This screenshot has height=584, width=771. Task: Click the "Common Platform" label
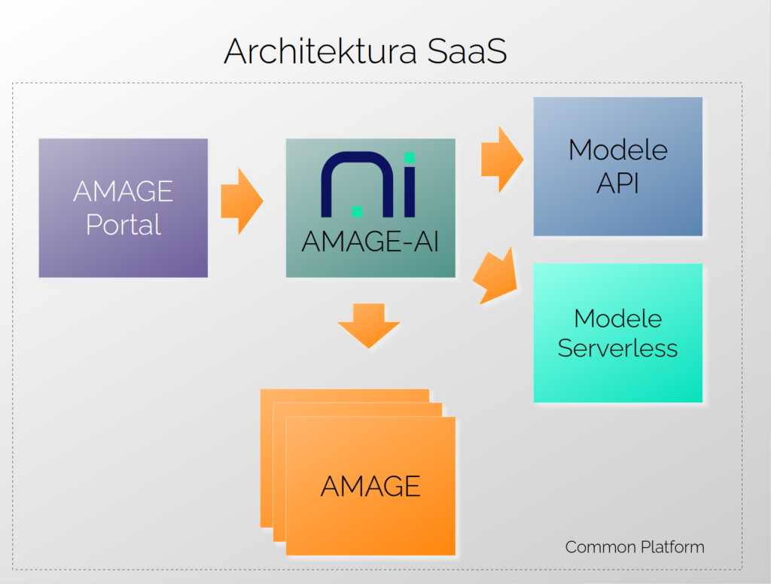click(x=635, y=547)
